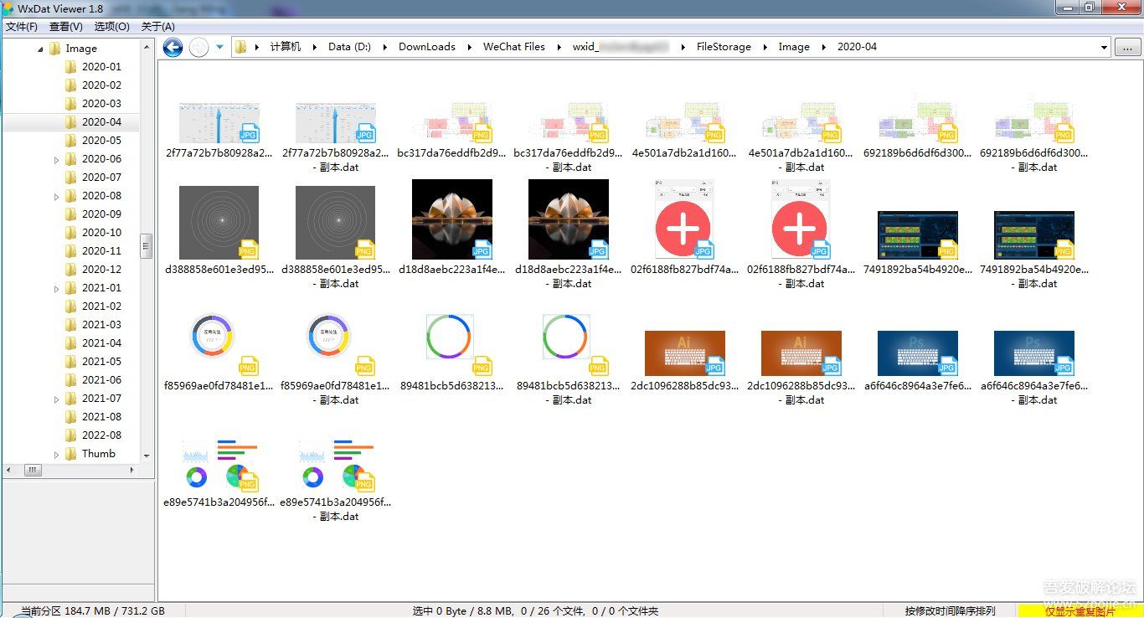Image resolution: width=1144 pixels, height=618 pixels.
Task: Select the gray concentric circles PNG thumbnail
Action: [x=219, y=219]
